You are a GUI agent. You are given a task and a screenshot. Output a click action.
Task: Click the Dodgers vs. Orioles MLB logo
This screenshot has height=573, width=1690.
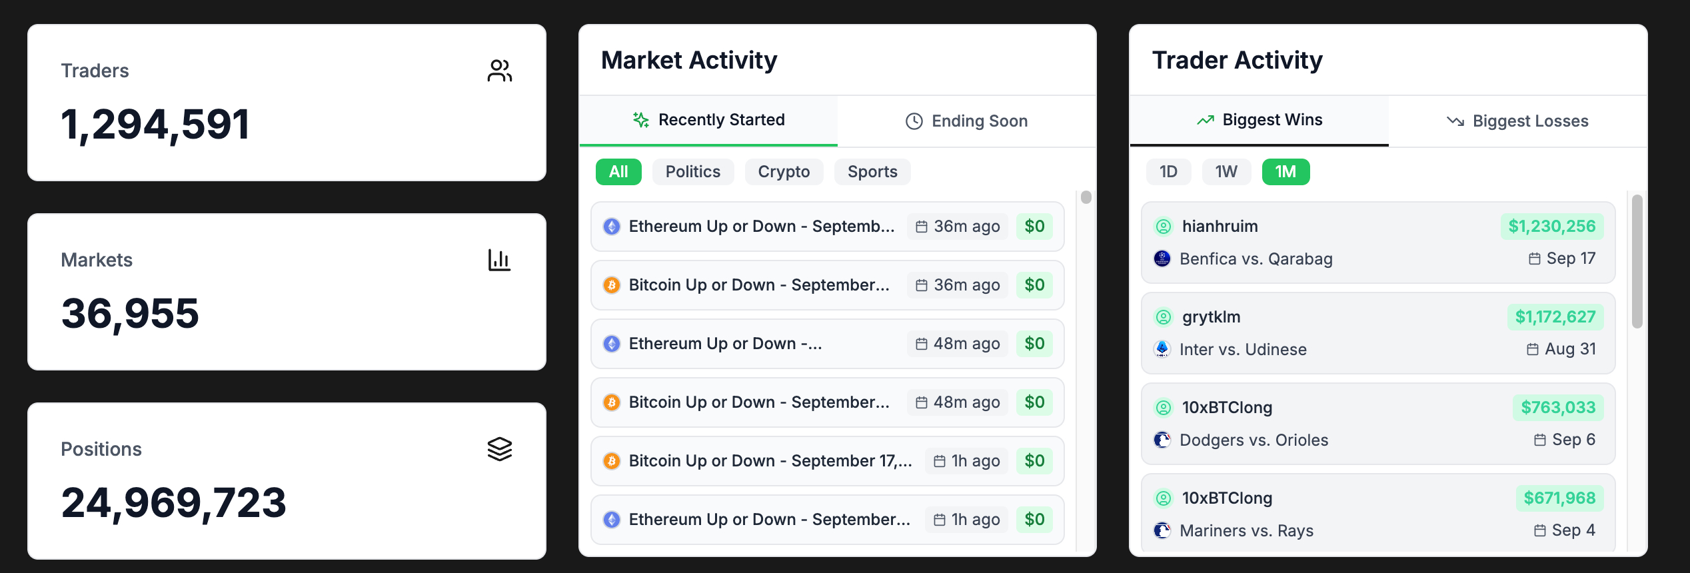[x=1162, y=440]
